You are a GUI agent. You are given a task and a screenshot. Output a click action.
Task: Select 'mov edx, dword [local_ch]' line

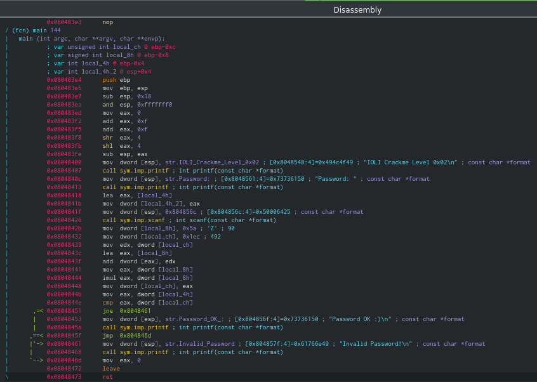148,245
